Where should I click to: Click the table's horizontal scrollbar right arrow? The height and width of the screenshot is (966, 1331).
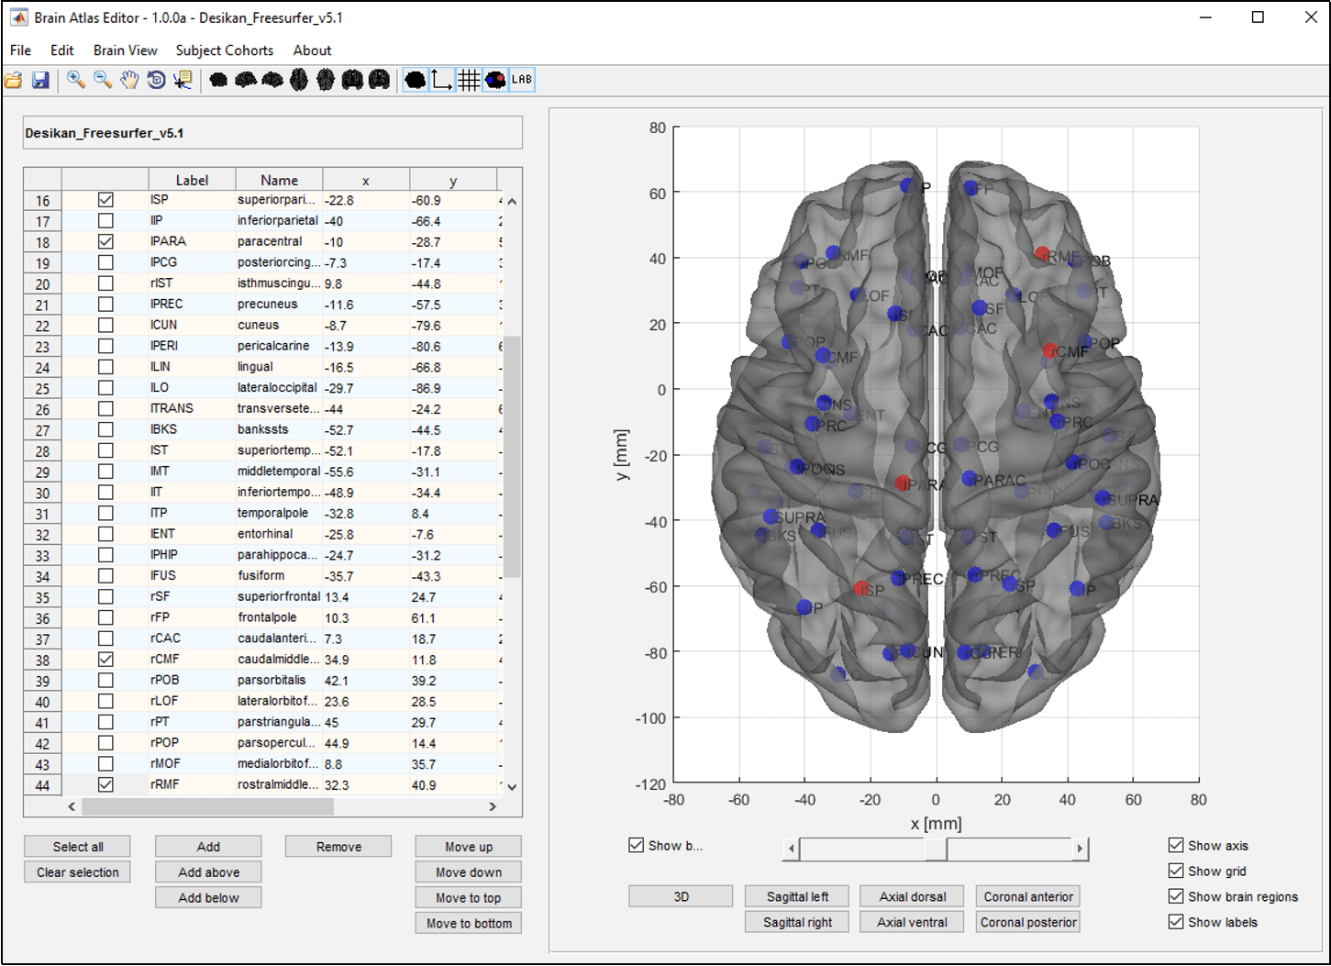click(x=493, y=807)
